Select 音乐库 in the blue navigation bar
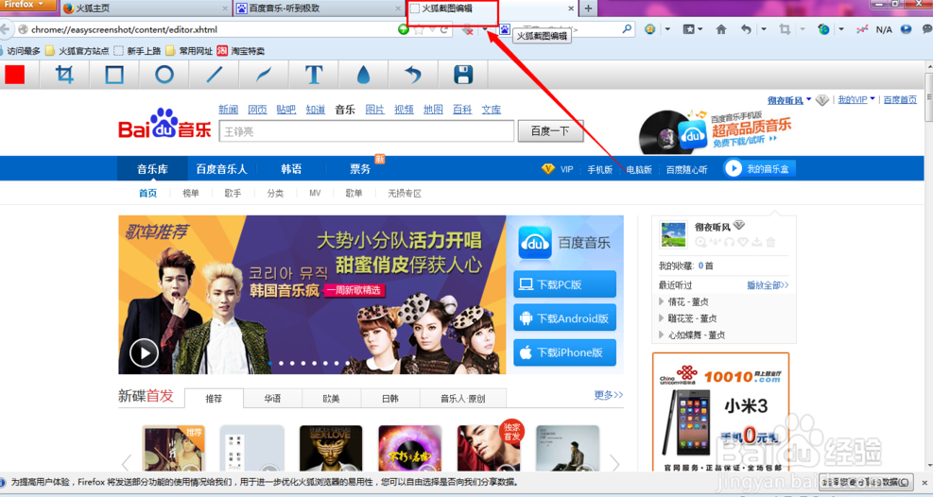 (x=152, y=169)
